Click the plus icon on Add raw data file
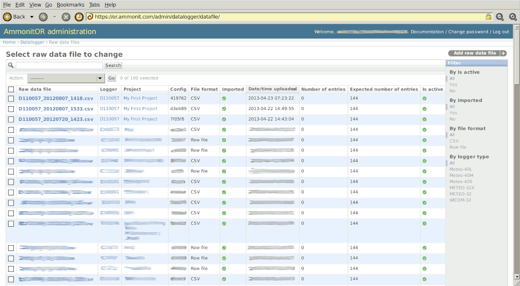 tap(503, 53)
